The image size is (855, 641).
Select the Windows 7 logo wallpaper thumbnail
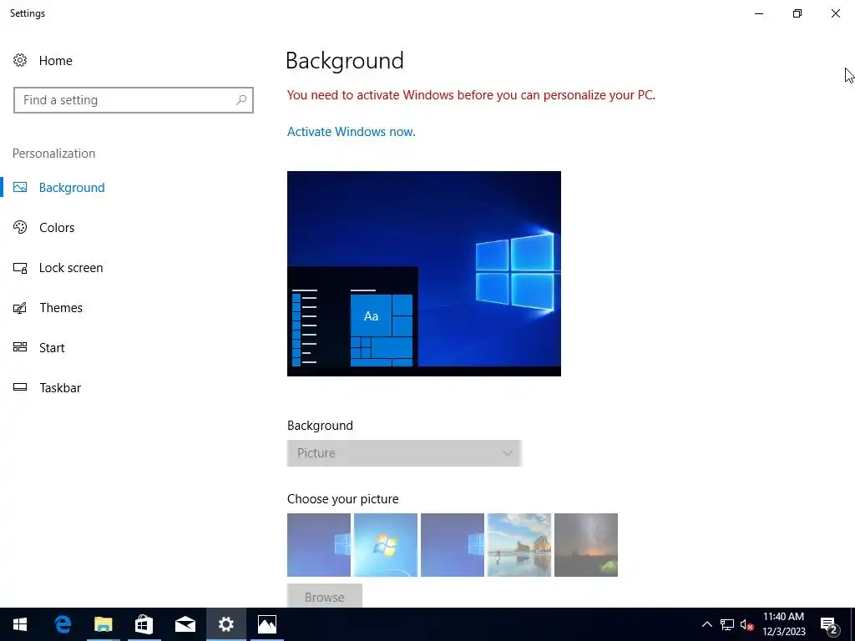[x=386, y=544]
